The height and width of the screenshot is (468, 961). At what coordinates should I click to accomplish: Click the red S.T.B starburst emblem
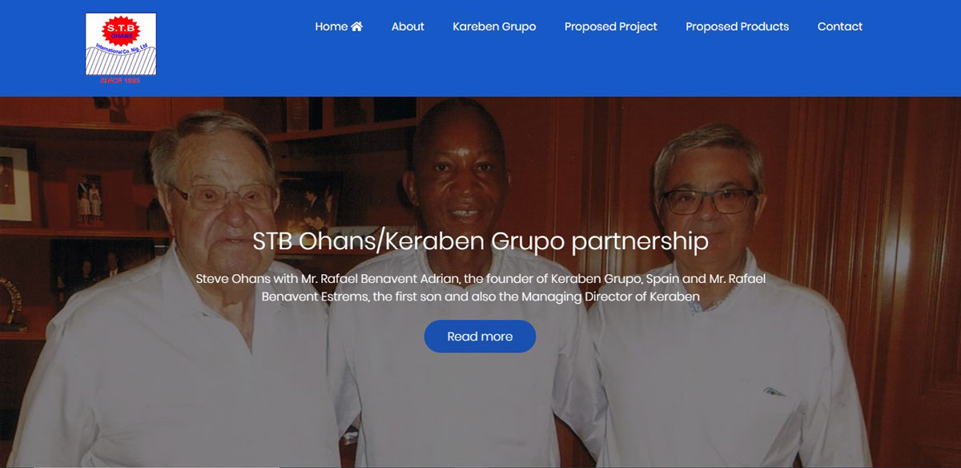(x=121, y=31)
